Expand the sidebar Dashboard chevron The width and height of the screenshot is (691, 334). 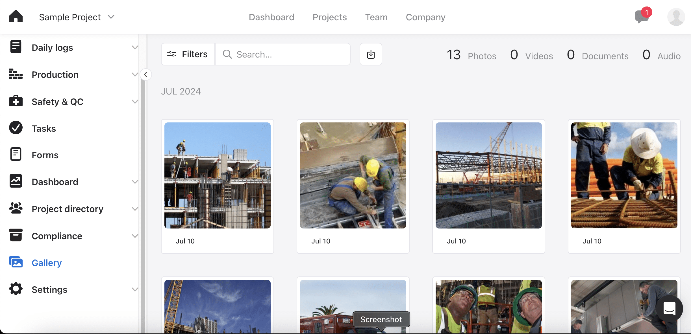135,182
